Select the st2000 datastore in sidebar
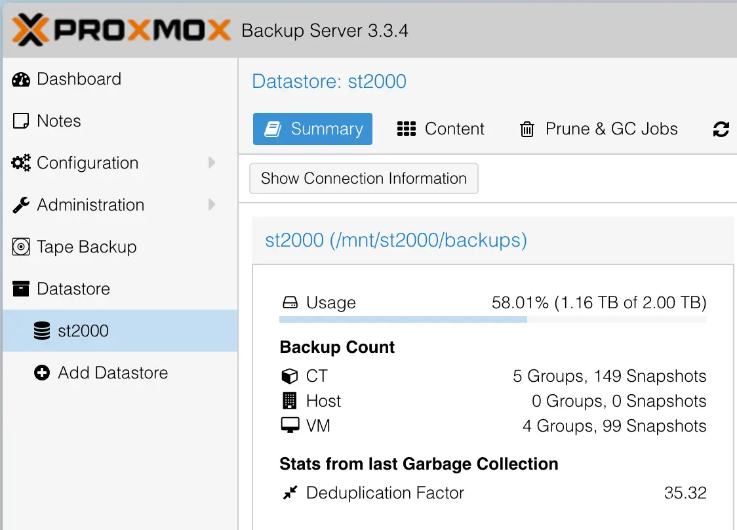Image resolution: width=737 pixels, height=530 pixels. 120,331
